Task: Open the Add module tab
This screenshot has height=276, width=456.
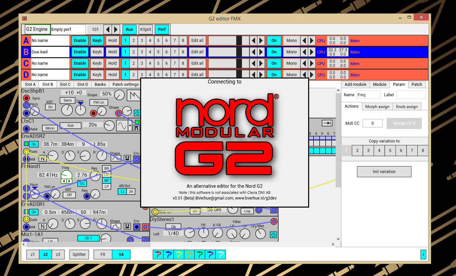Action: click(x=355, y=85)
